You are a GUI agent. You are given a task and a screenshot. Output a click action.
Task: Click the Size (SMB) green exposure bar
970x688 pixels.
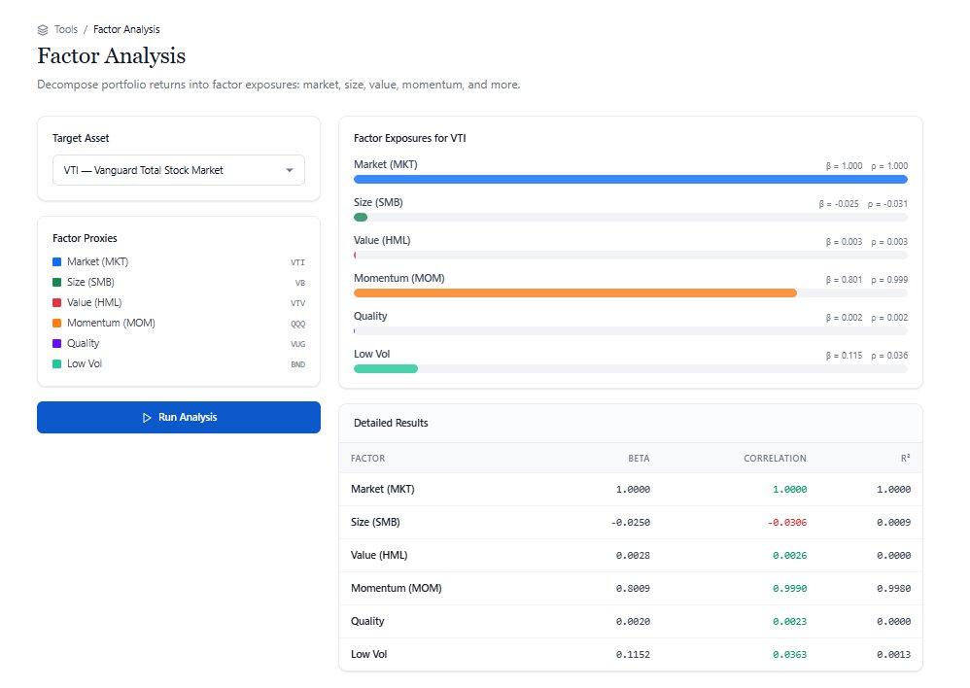[361, 217]
